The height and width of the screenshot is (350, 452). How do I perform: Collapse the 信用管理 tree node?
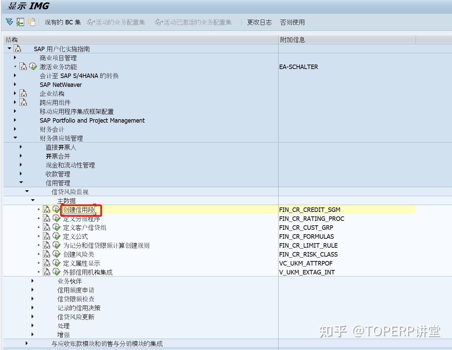click(21, 182)
